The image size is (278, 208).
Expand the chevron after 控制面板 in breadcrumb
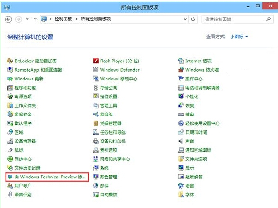[76, 19]
